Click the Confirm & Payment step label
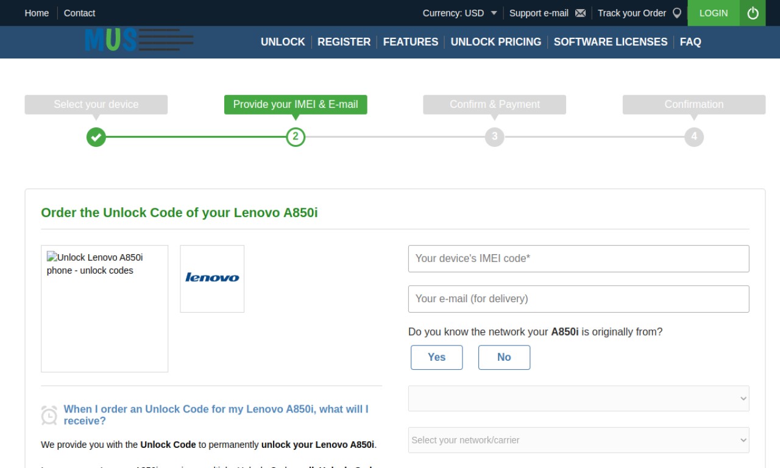The image size is (780, 468). point(495,104)
